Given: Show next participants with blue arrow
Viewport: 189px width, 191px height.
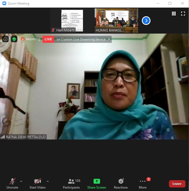Looking at the screenshot, I should 146,21.
